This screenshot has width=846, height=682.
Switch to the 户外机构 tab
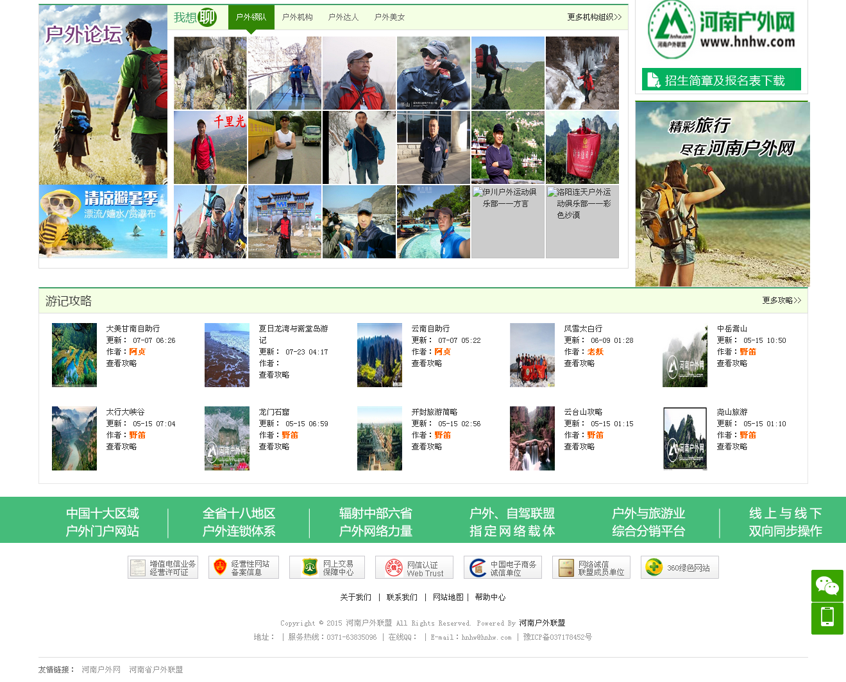(298, 17)
